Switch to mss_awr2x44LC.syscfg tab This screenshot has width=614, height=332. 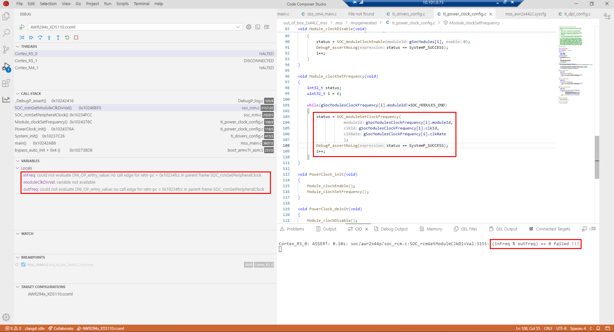pyautogui.click(x=525, y=14)
